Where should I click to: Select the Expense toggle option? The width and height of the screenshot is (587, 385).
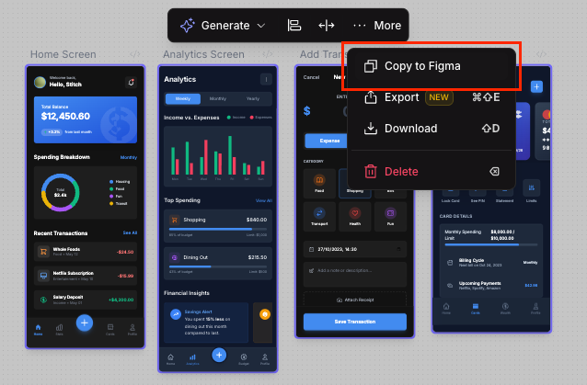pos(329,141)
